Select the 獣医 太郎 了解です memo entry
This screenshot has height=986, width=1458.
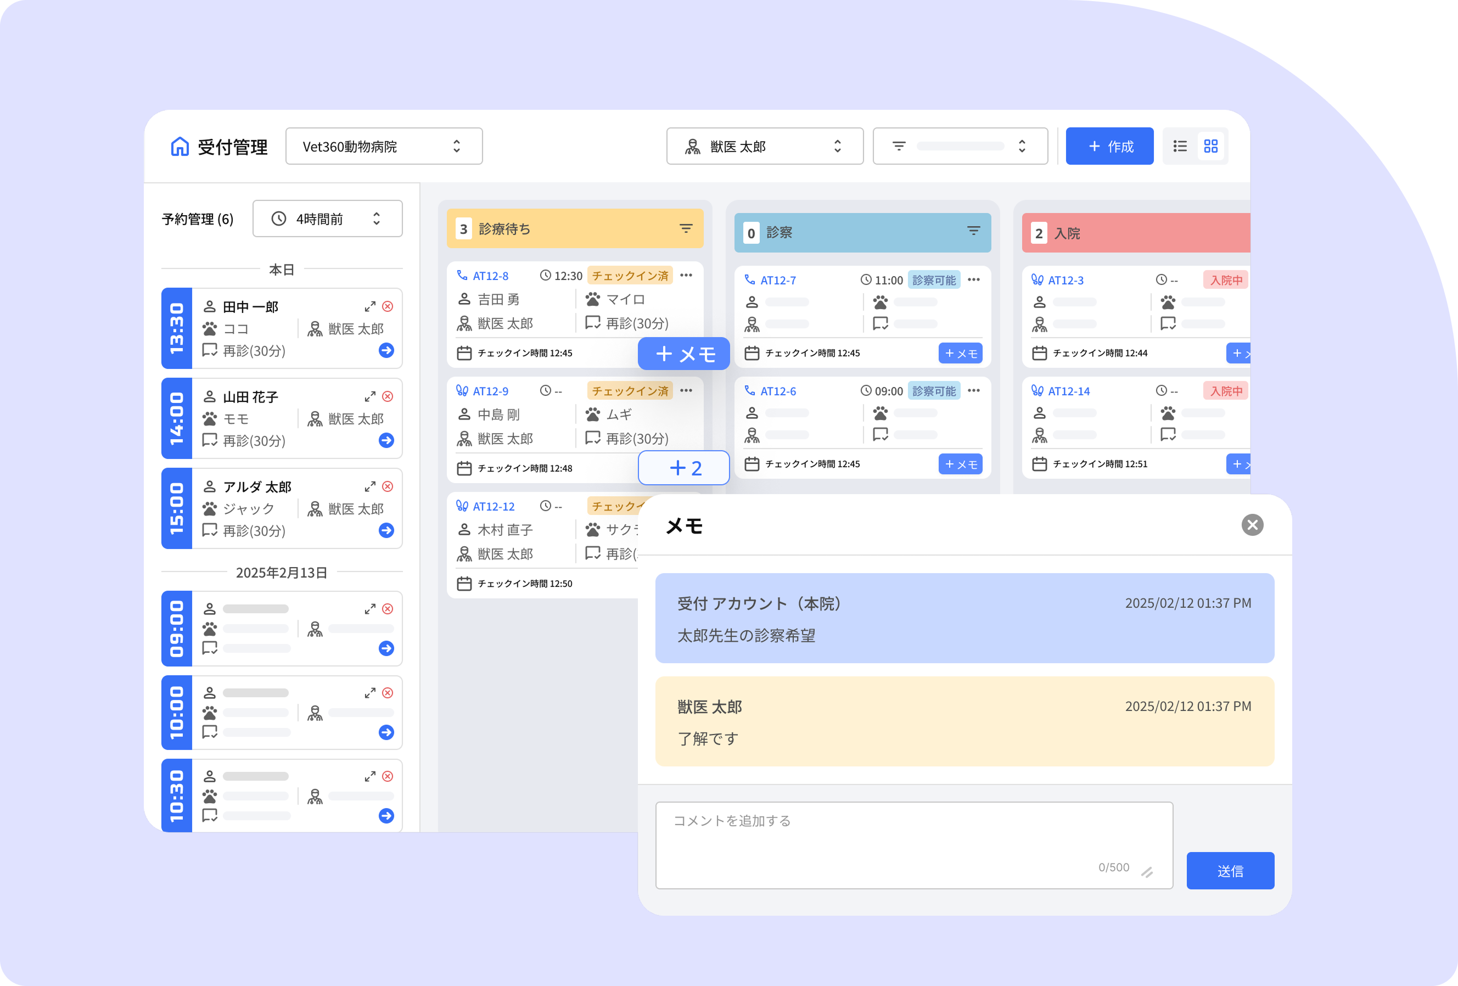click(964, 721)
